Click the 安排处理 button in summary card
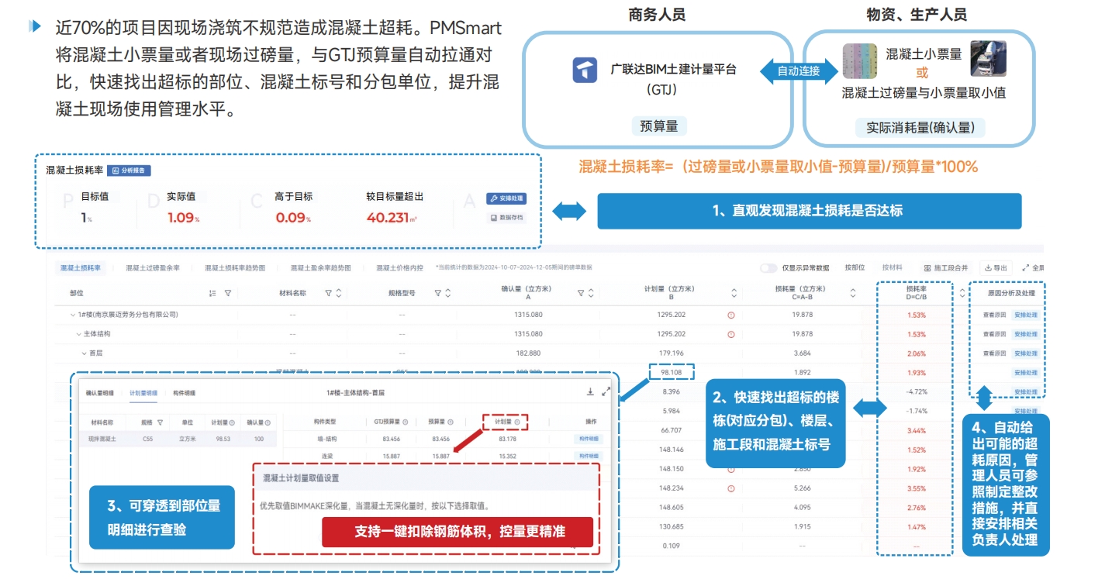Image resolution: width=1112 pixels, height=579 pixels. 506,198
